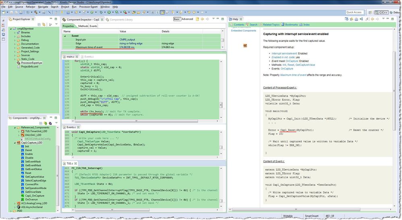Switch Component Inspector to Basic view
The height and width of the screenshot is (220, 402).
point(177,19)
